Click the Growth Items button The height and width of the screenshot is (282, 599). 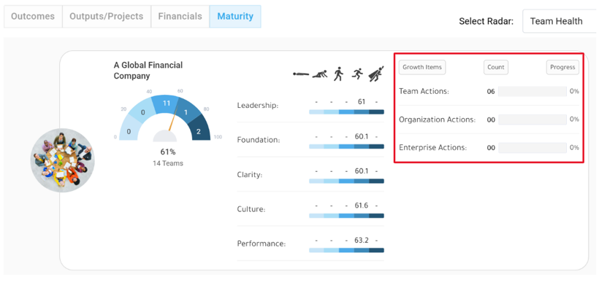(422, 68)
